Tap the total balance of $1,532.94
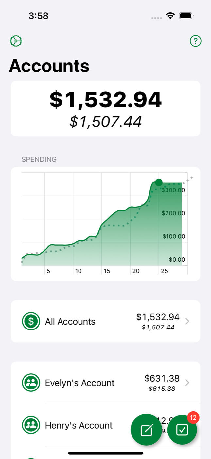Viewport: 211px width, 459px height. (x=105, y=100)
